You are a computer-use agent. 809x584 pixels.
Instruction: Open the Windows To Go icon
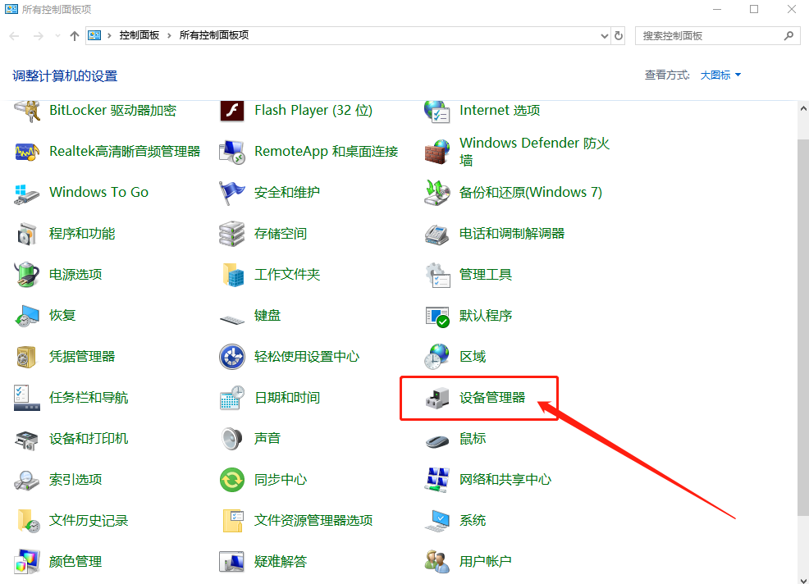(x=27, y=193)
